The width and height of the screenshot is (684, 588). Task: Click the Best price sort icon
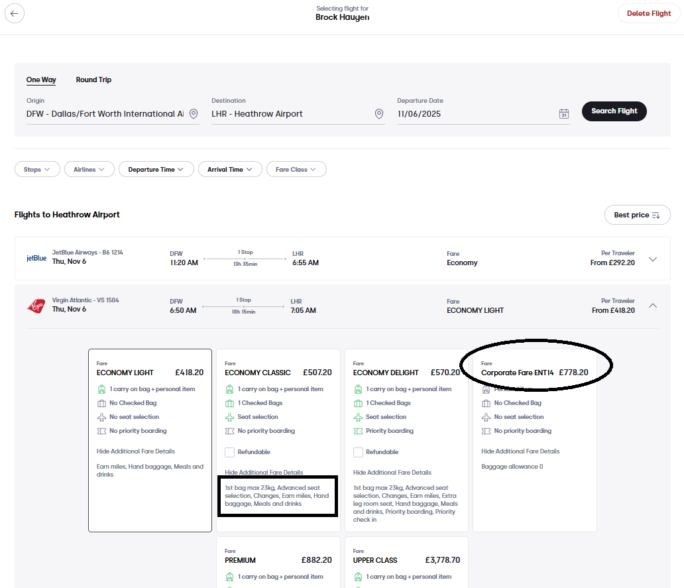[655, 215]
